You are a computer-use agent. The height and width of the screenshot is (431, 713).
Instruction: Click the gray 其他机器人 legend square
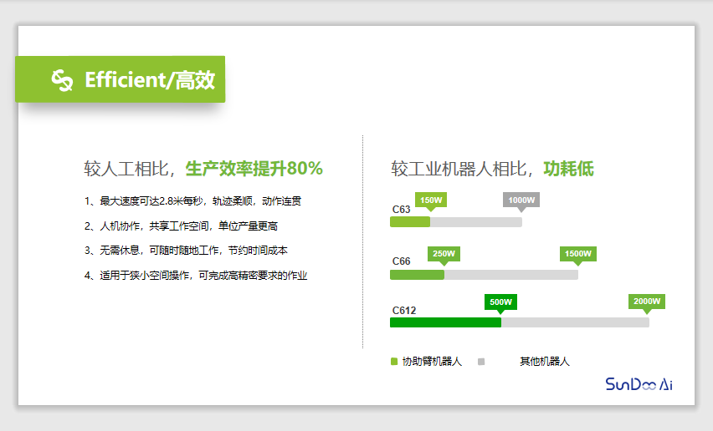point(481,362)
